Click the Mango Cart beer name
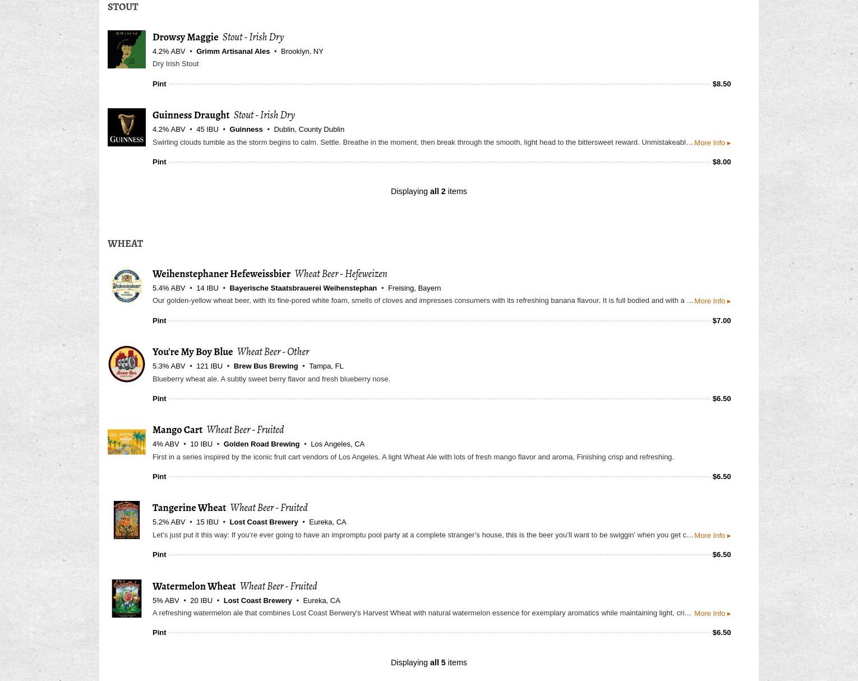 point(177,429)
